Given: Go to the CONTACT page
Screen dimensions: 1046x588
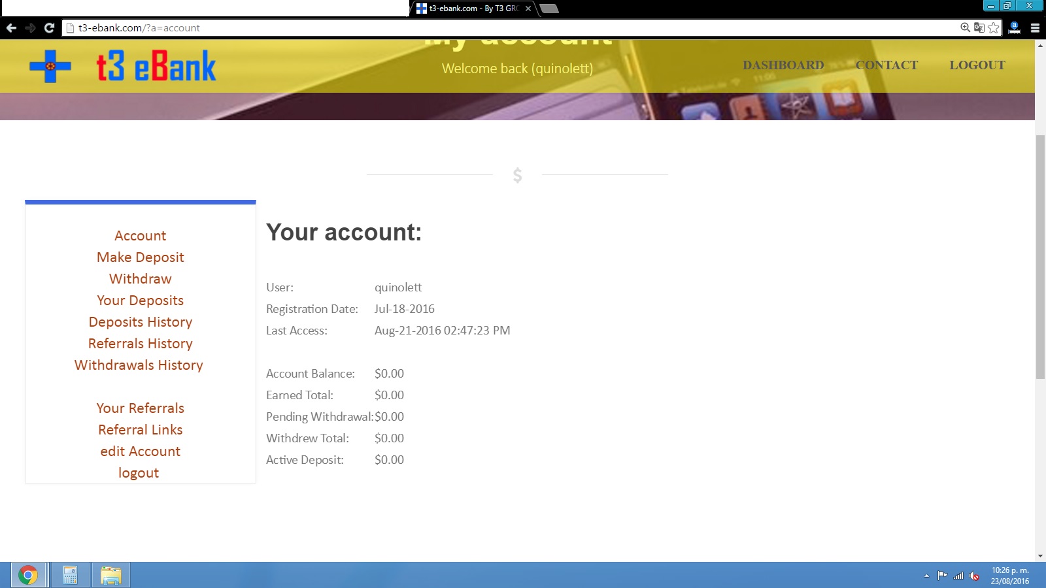Looking at the screenshot, I should 886,65.
